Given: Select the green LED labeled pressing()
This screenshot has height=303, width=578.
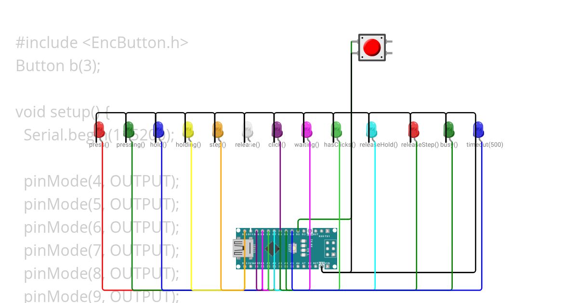Looking at the screenshot, I should coord(129,130).
